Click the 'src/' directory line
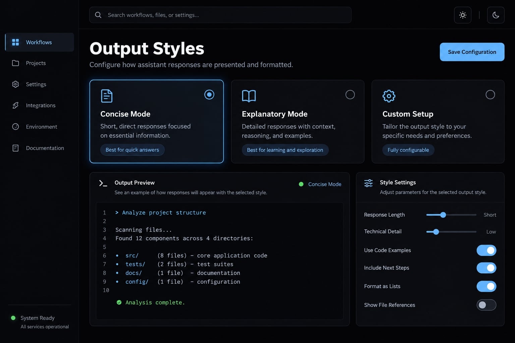The width and height of the screenshot is (515, 343). [x=191, y=256]
